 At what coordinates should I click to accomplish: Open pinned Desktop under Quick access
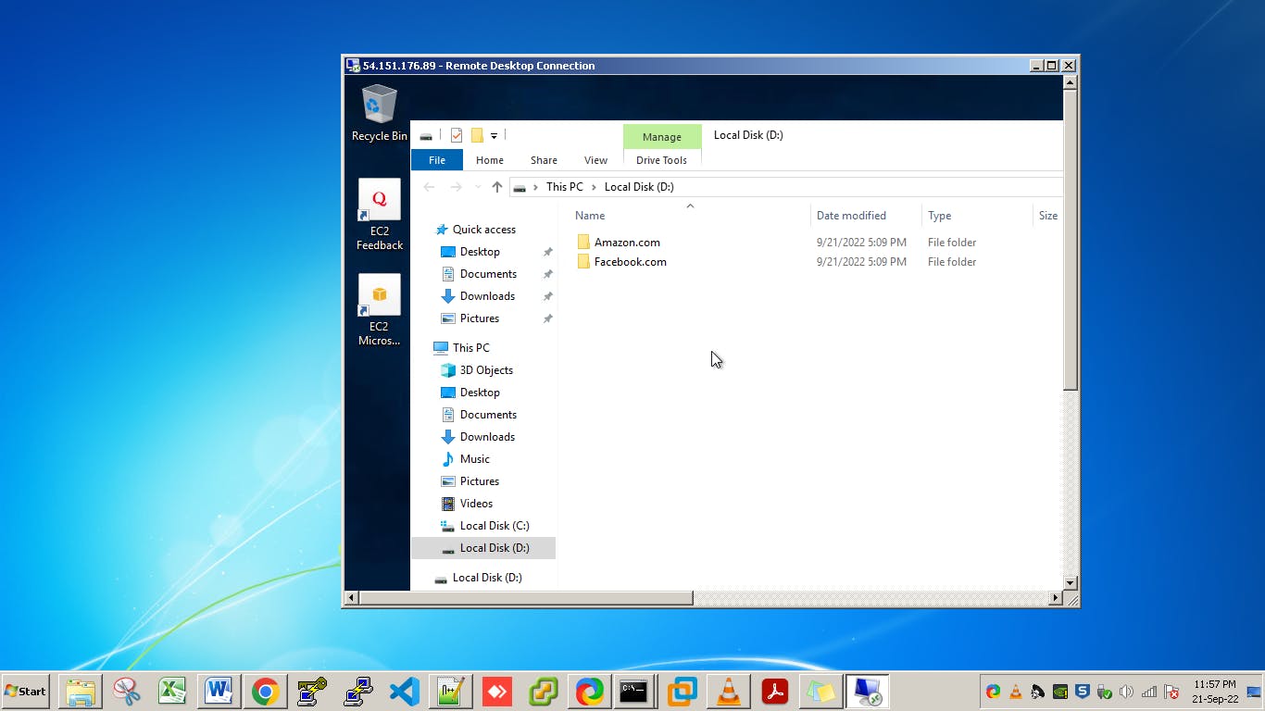(x=480, y=252)
